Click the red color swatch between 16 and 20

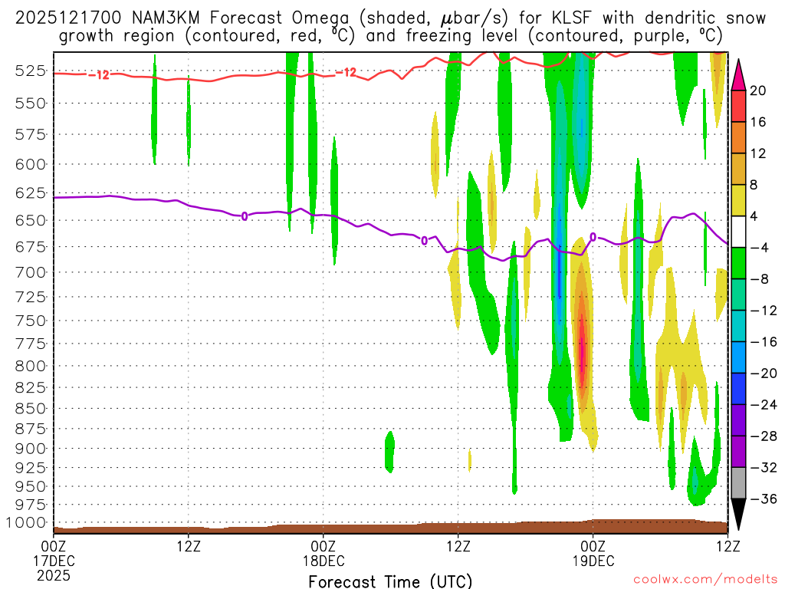[738, 106]
